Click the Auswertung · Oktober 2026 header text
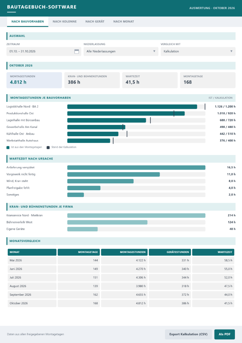 (x=212, y=8)
